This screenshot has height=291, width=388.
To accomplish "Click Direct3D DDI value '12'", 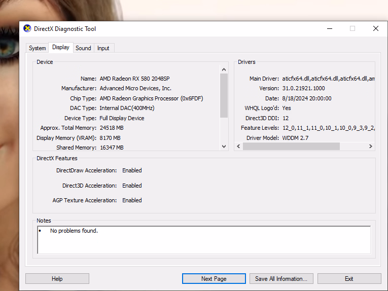I will click(286, 118).
